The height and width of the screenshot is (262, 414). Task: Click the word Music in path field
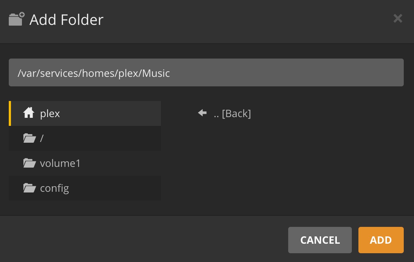pyautogui.click(x=156, y=73)
